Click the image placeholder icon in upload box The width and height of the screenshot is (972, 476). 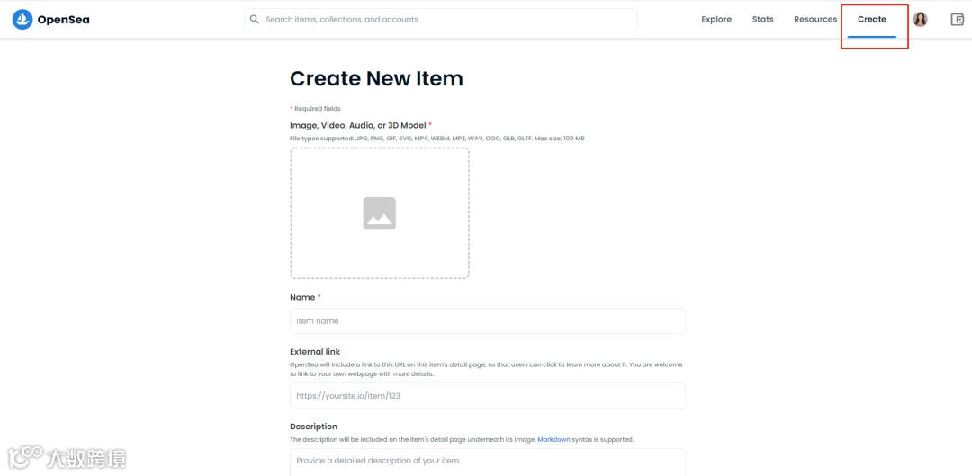(x=380, y=213)
